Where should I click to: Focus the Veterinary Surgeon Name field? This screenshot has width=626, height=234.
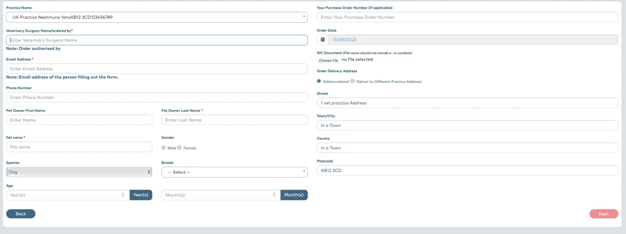(157, 40)
